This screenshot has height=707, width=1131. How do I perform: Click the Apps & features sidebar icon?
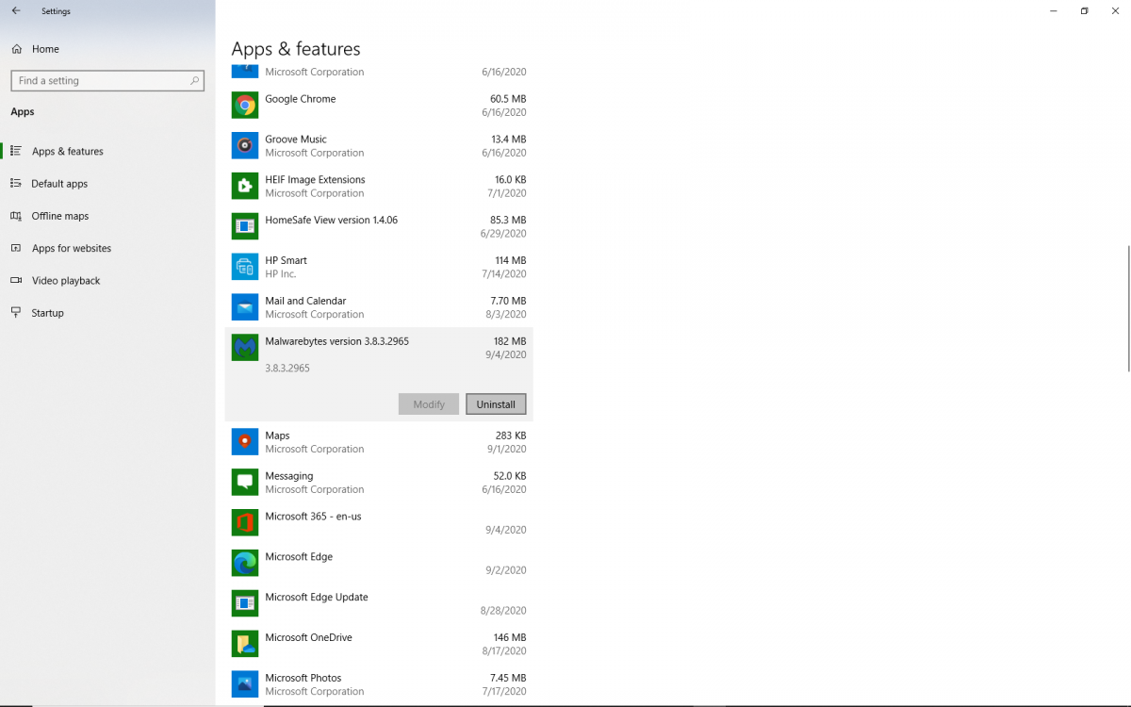(x=16, y=151)
